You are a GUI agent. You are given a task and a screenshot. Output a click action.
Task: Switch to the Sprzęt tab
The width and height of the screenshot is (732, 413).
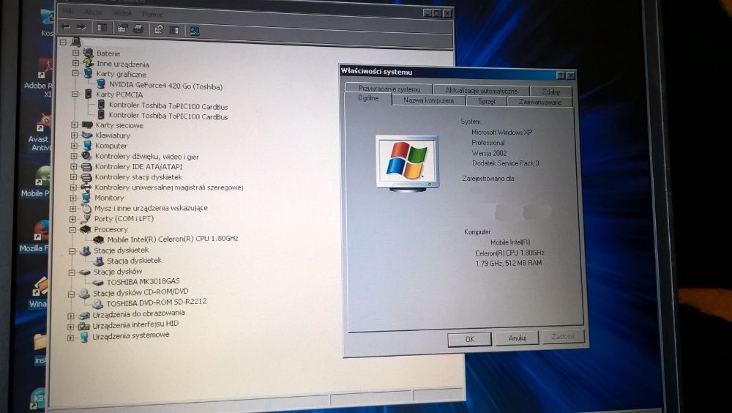click(x=486, y=101)
